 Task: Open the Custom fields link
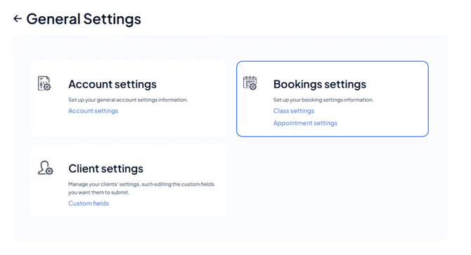(x=89, y=204)
